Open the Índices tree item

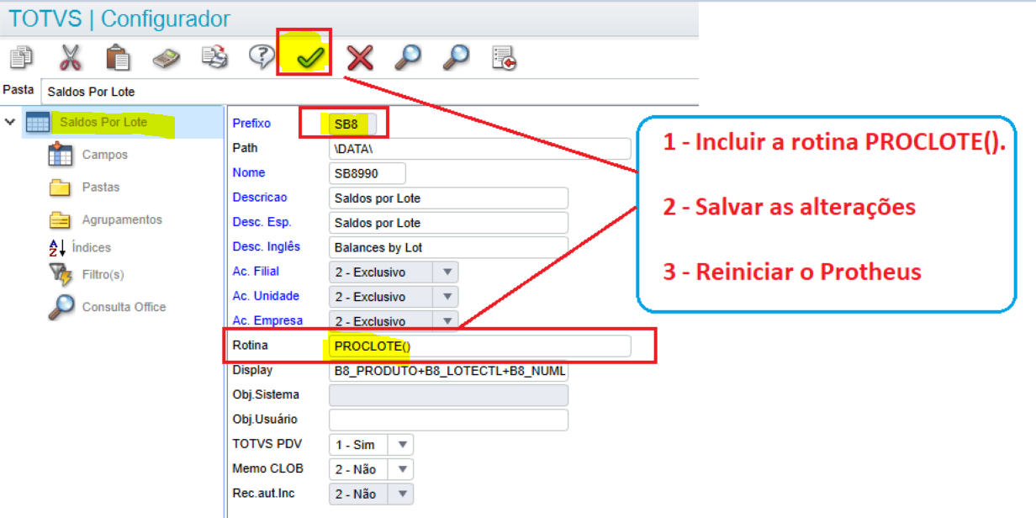coord(91,247)
